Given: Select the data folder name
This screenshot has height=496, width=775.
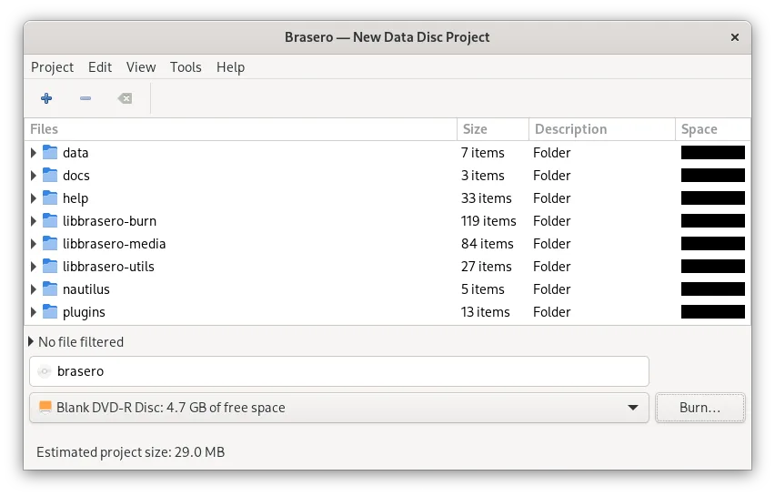Looking at the screenshot, I should pyautogui.click(x=75, y=153).
